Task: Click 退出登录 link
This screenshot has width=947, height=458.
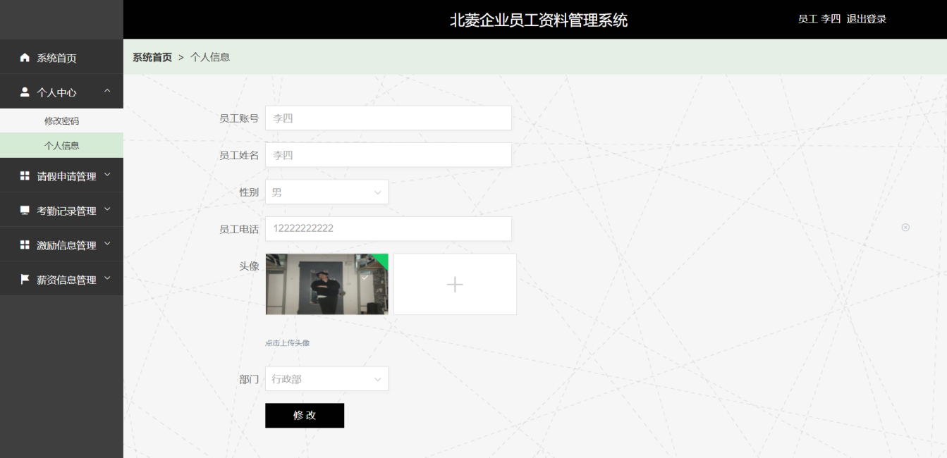Action: point(866,19)
